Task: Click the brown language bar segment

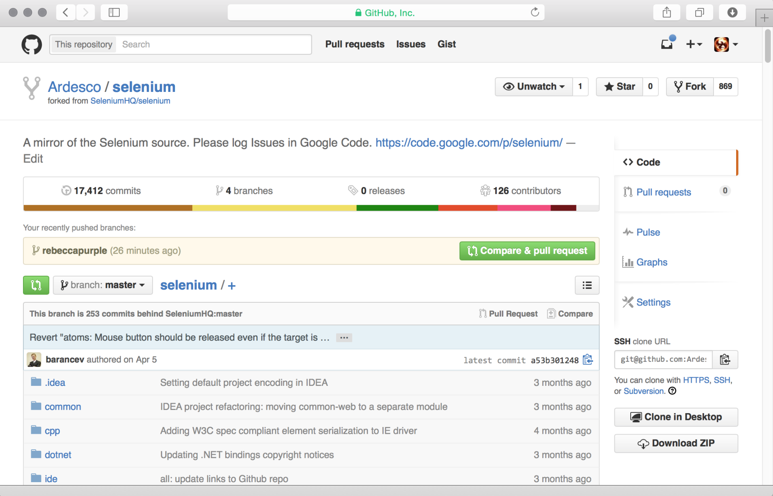Action: [108, 208]
